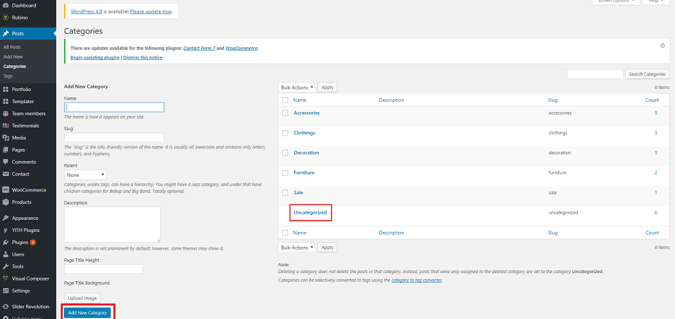Click 'Dismiss this notice' link
This screenshot has width=675, height=319.
point(143,57)
